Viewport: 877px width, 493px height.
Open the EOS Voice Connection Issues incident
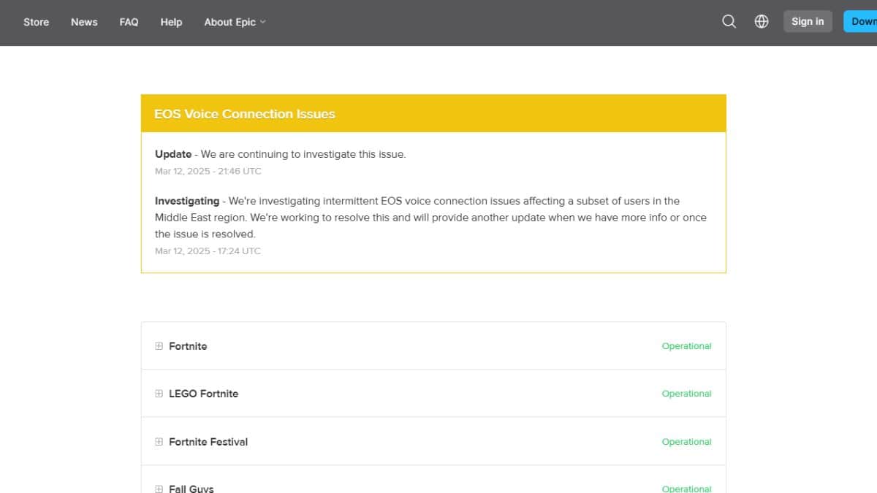coord(245,114)
